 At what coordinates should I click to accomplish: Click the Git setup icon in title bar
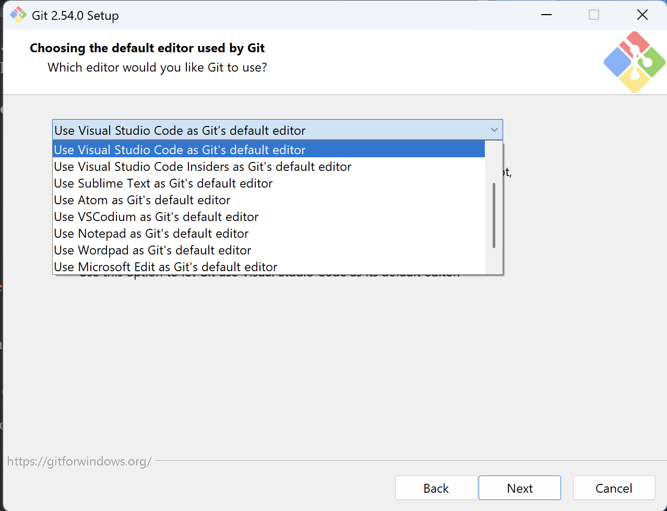pos(18,15)
